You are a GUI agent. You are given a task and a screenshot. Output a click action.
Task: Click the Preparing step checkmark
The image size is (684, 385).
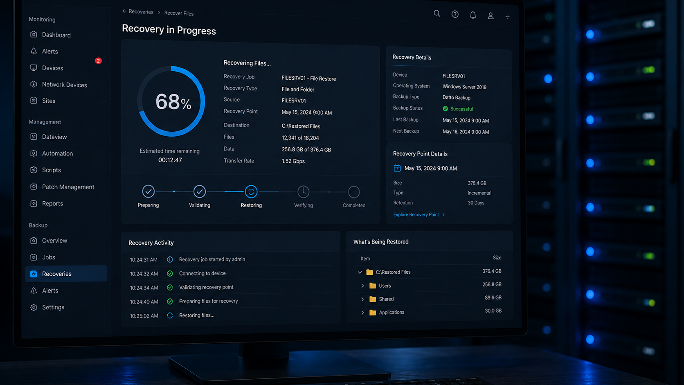pyautogui.click(x=148, y=191)
